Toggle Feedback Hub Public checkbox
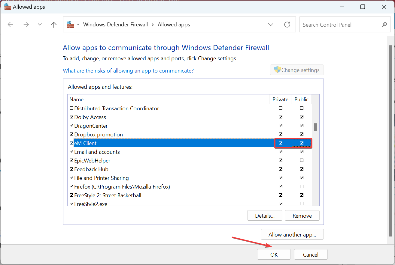395x265 pixels. [x=302, y=169]
